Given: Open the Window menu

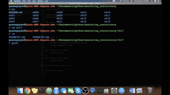Looking at the screenshot, I should point(40,1).
